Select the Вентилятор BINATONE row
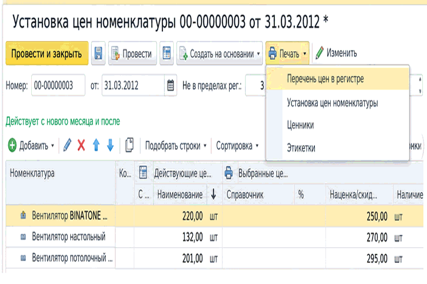This screenshot has width=427, height=284. pos(215,216)
